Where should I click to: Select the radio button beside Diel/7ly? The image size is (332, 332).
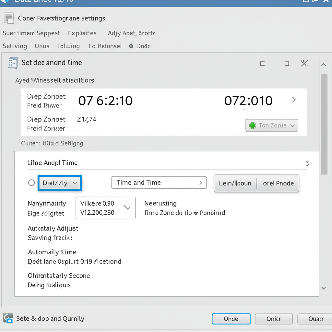(x=31, y=183)
